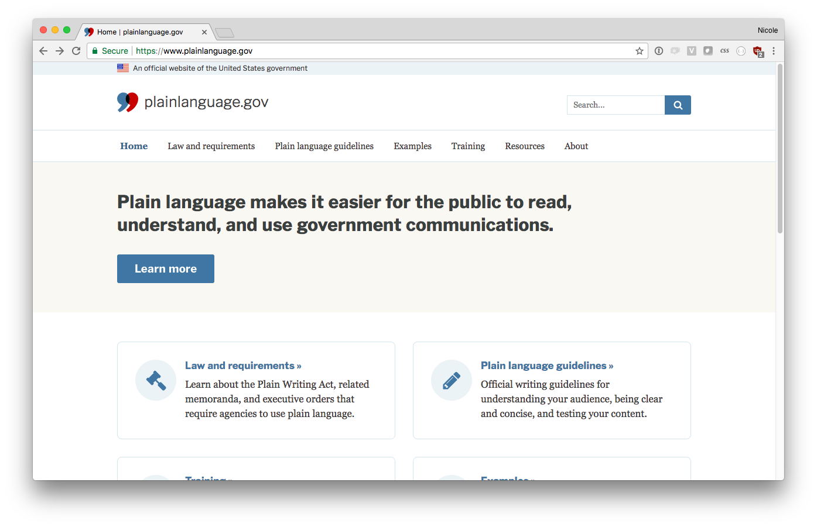Focus the Search... text field
This screenshot has height=527, width=817.
[616, 105]
